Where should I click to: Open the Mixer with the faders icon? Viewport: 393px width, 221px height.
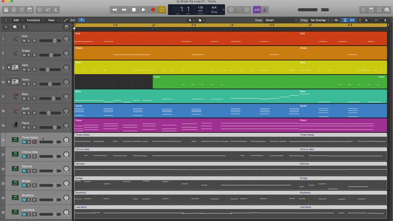tap(47, 9)
